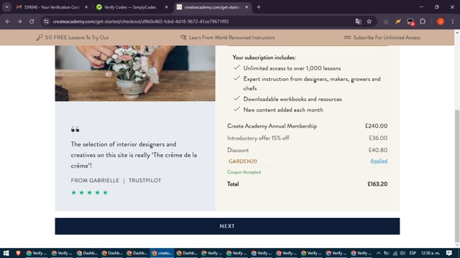Close the Gmail Verification Code tab
This screenshot has height=258, width=460.
pos(86,7)
